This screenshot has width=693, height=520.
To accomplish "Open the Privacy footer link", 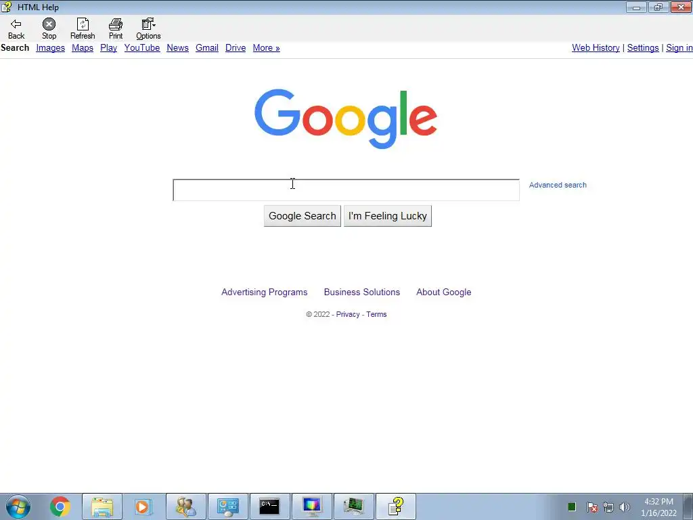I will 348,314.
